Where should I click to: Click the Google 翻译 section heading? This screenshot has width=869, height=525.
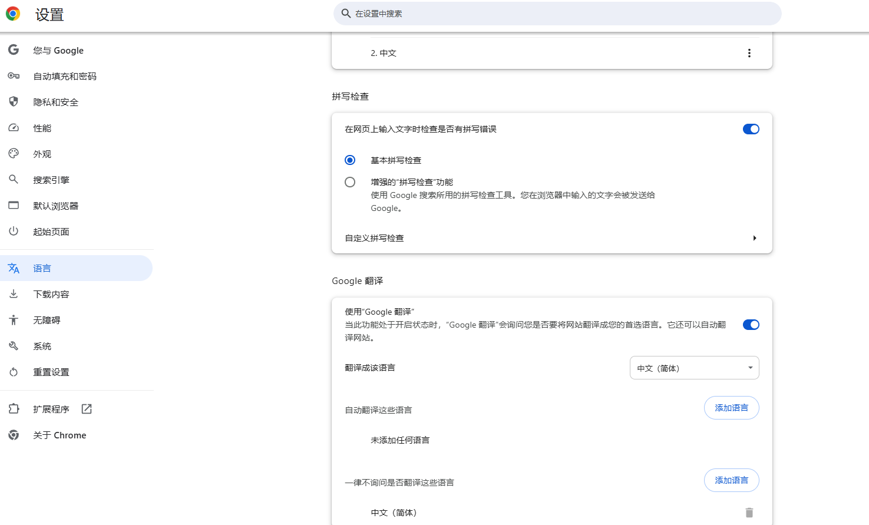tap(357, 281)
